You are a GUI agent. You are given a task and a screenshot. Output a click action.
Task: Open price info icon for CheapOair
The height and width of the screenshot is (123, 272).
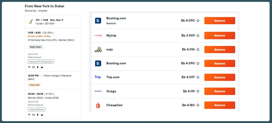(x=198, y=105)
